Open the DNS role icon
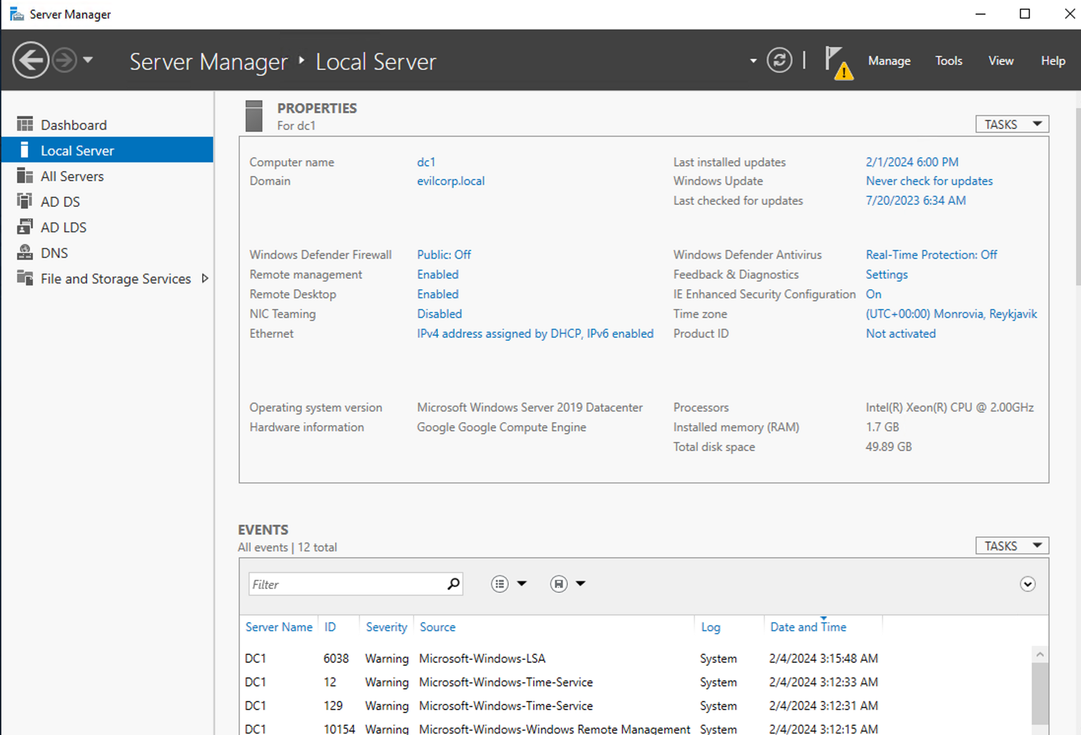The height and width of the screenshot is (735, 1081). coord(25,253)
